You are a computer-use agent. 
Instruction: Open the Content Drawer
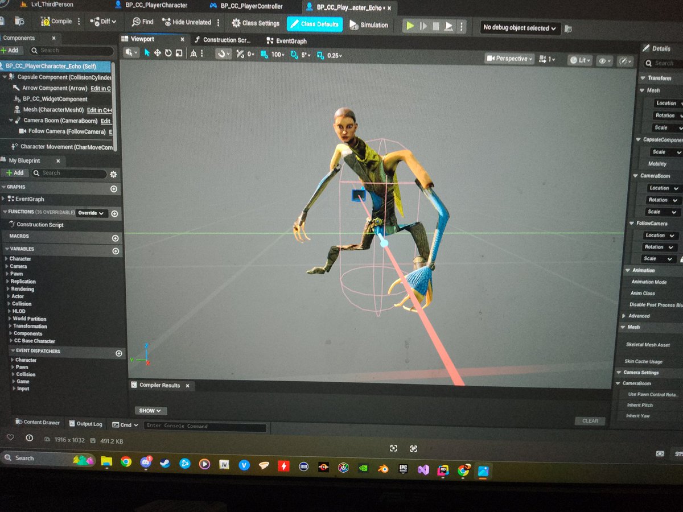(38, 423)
